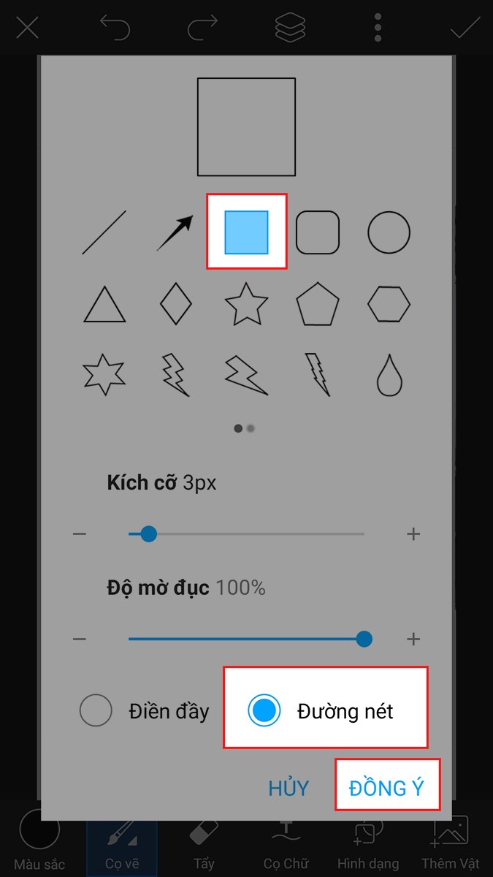Choose the five-point star shape

point(246,304)
